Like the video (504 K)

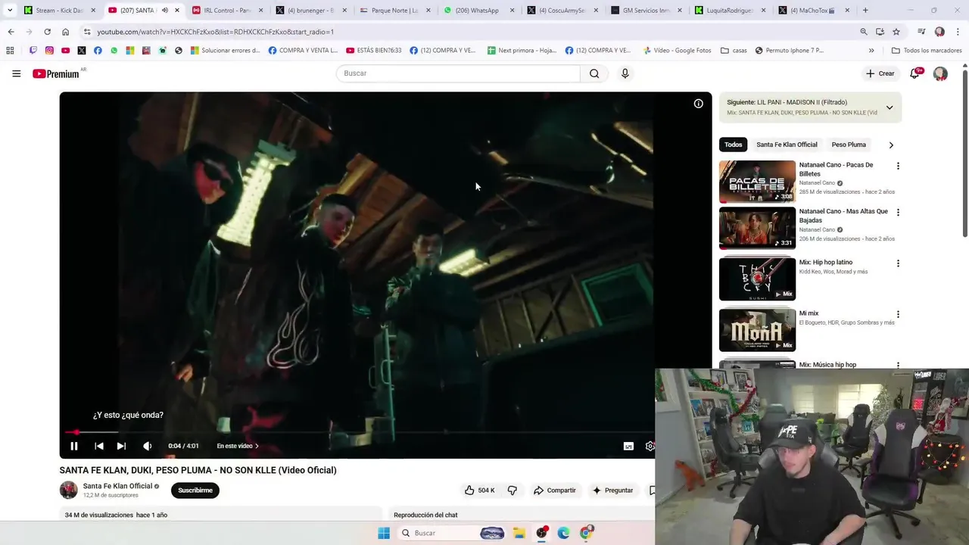coord(479,490)
